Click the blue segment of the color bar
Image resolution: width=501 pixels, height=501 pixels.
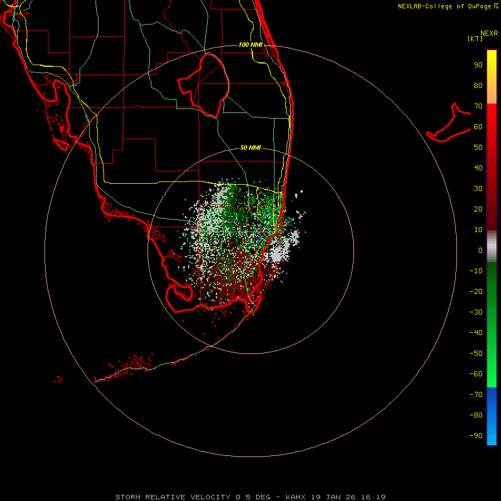(492, 416)
